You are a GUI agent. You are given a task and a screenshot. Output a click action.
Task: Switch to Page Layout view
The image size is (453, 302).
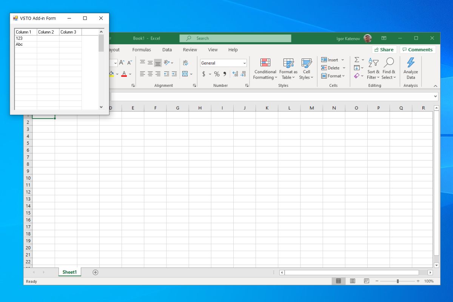tap(352, 281)
